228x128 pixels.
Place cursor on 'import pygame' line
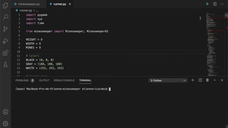click(x=37, y=15)
